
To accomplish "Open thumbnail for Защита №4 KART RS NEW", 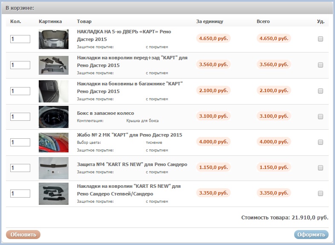I will click(x=53, y=168).
